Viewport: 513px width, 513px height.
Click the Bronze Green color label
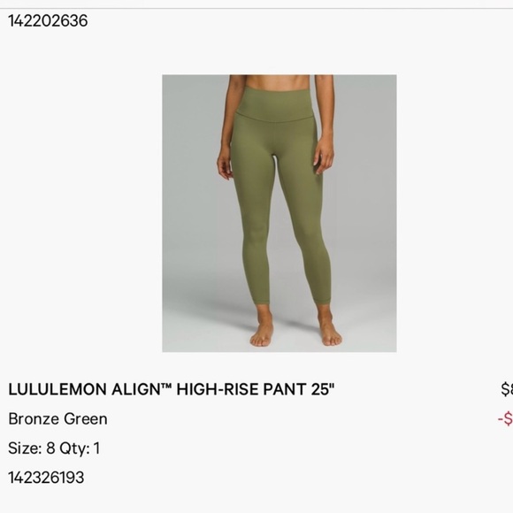[x=57, y=418]
